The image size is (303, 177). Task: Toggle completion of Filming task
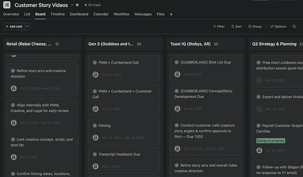click(95, 126)
